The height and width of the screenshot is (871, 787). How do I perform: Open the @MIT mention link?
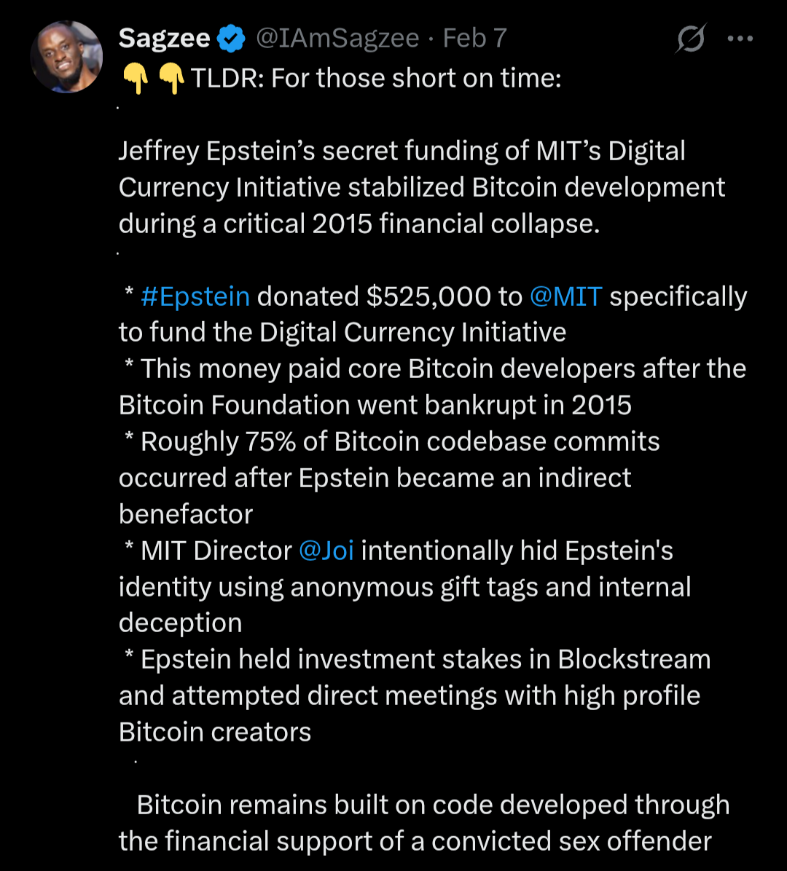[565, 296]
